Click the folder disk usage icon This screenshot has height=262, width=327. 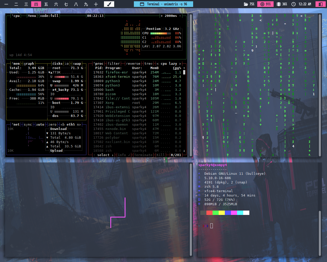(246, 4)
